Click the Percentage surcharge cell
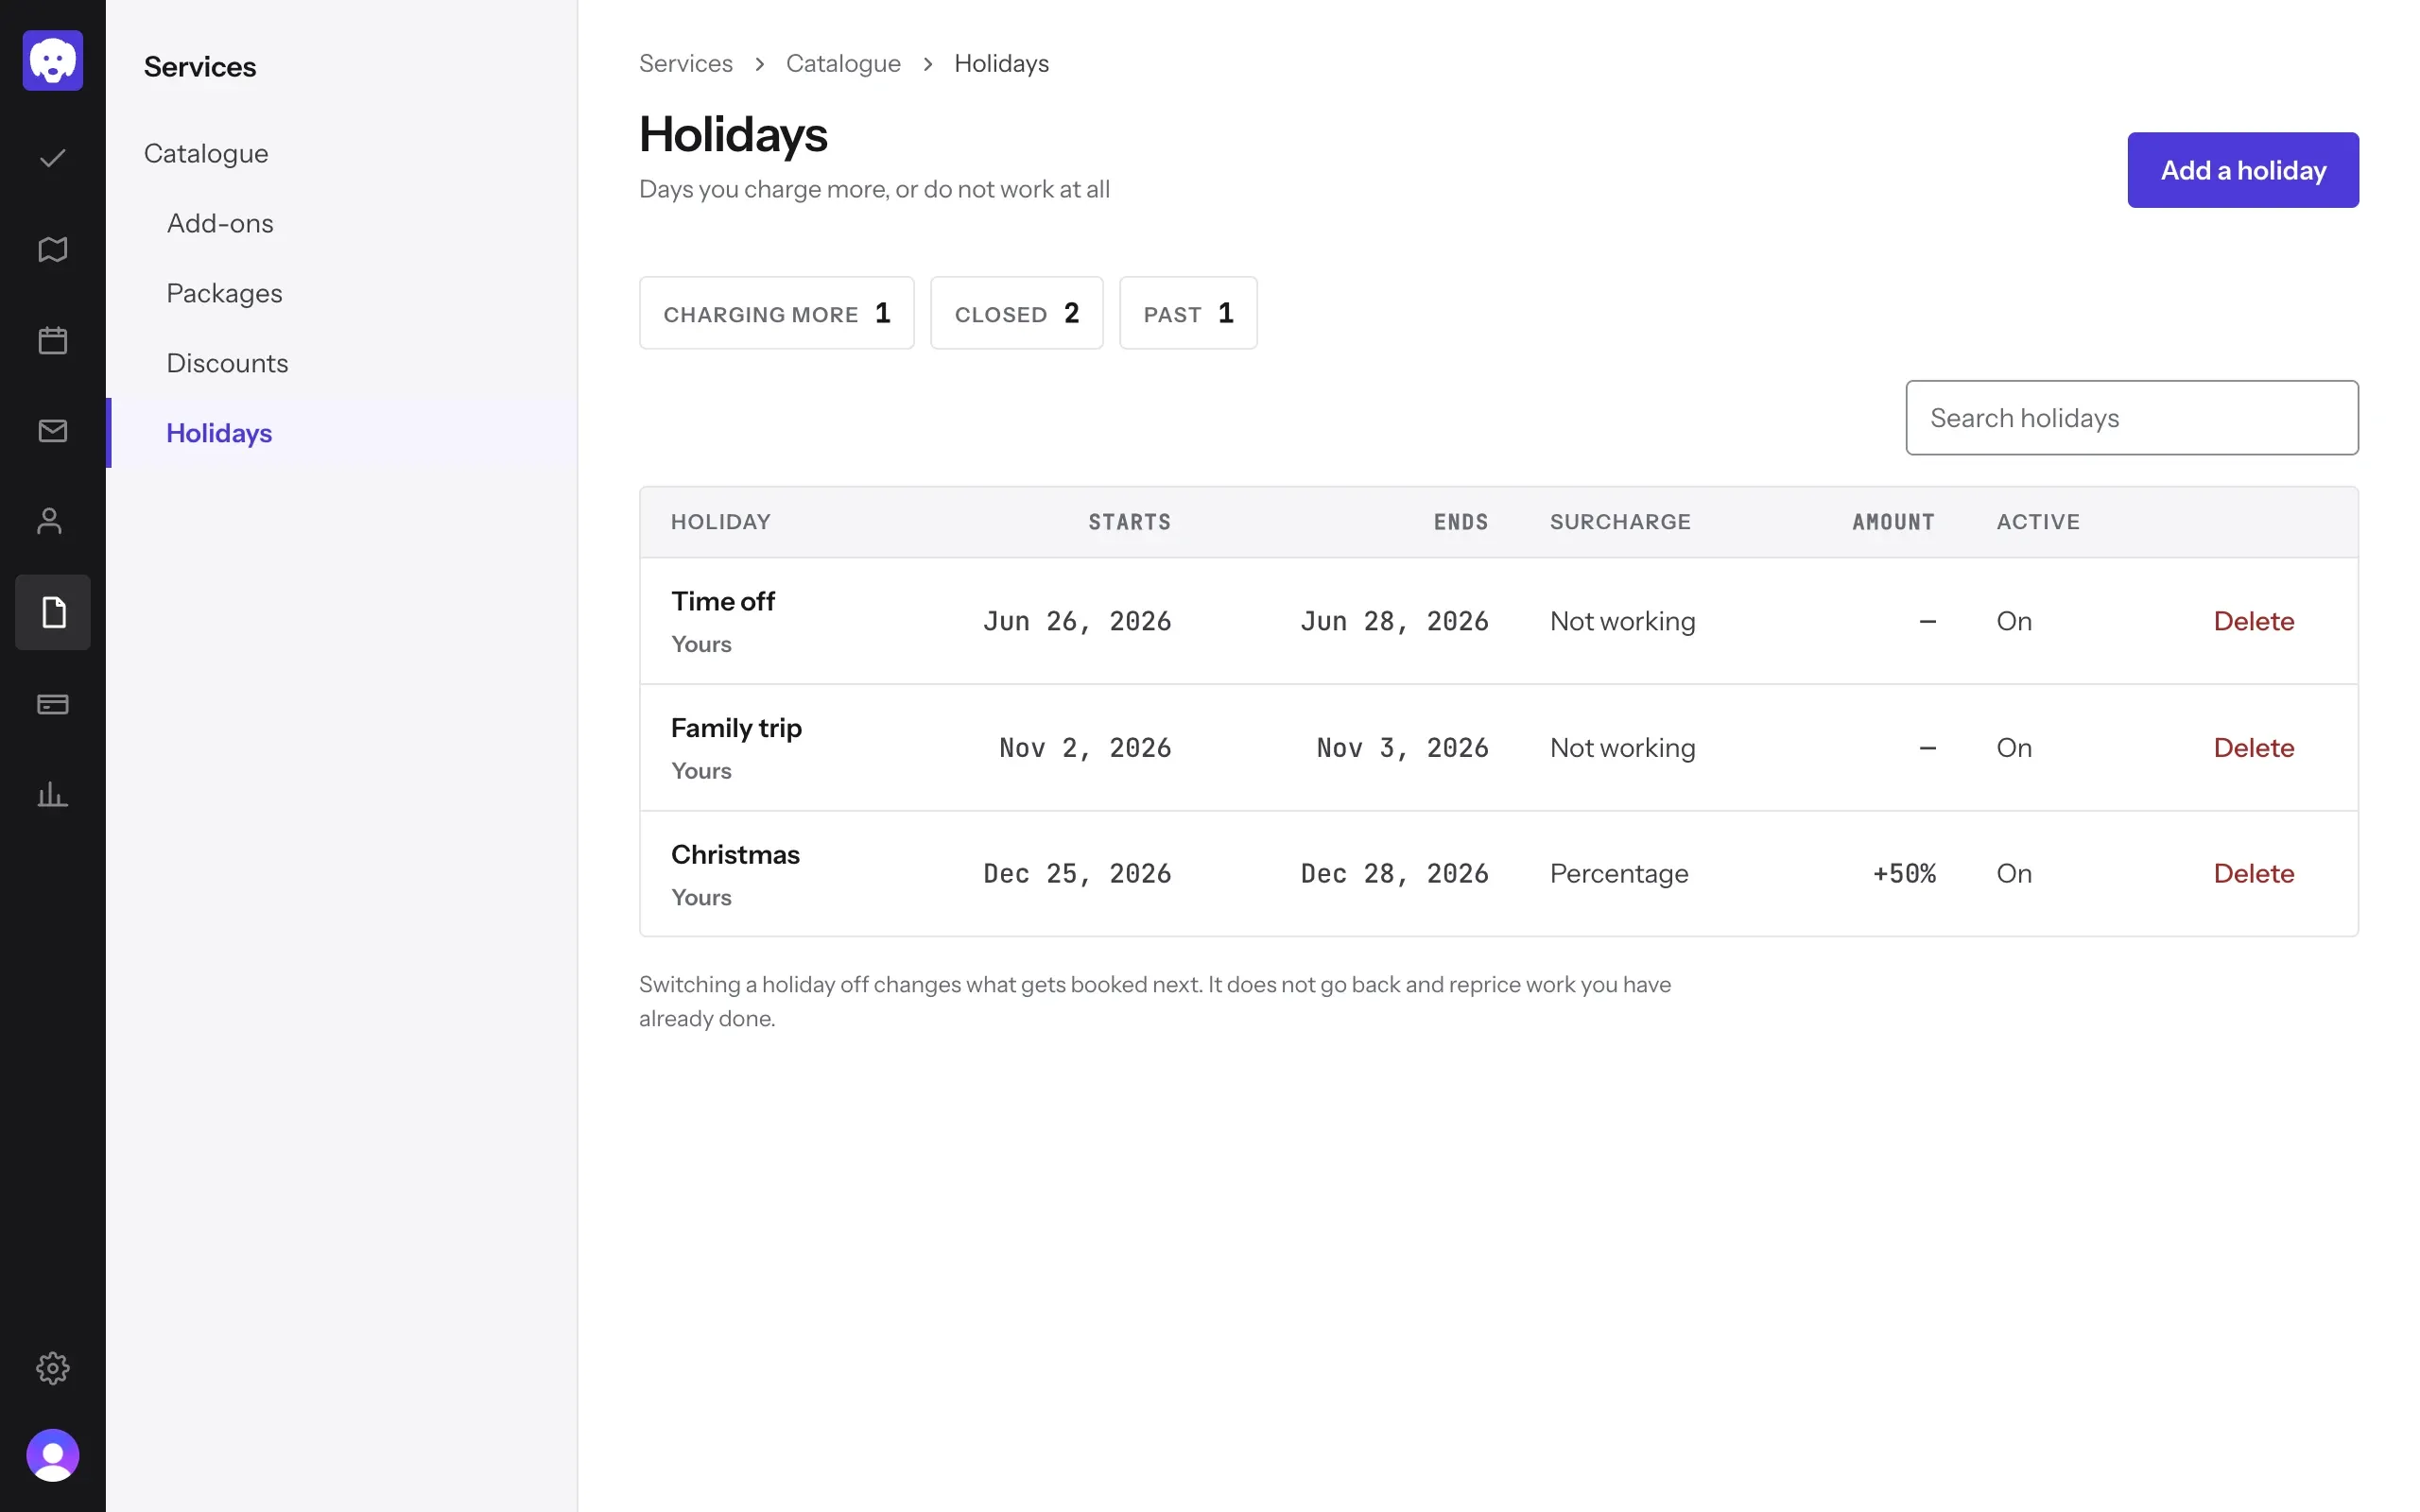This screenshot has height=1512, width=2420. point(1619,874)
